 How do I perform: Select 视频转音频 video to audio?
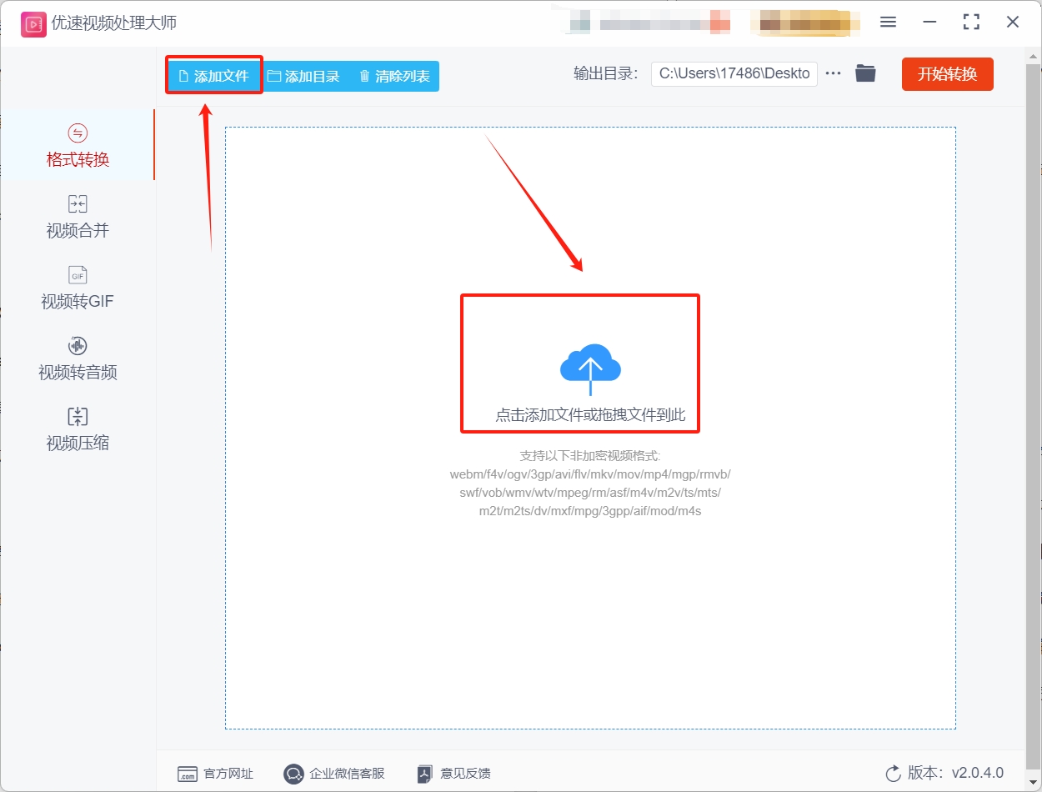point(78,358)
